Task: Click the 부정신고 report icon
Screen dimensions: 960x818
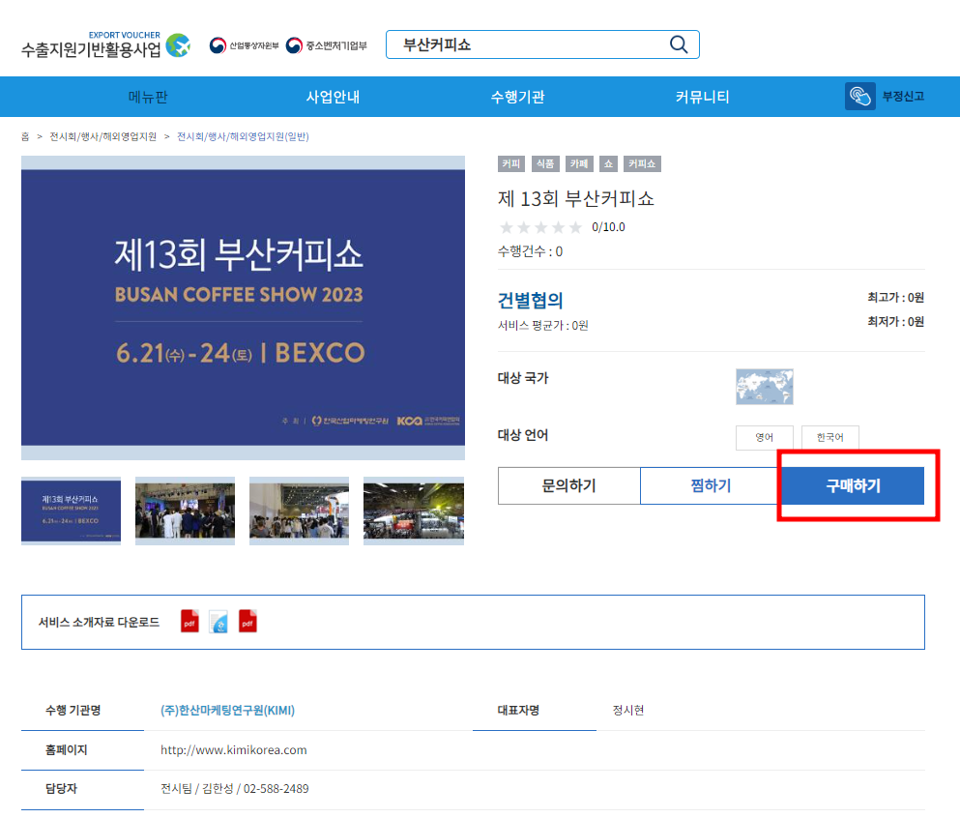Action: tap(859, 97)
